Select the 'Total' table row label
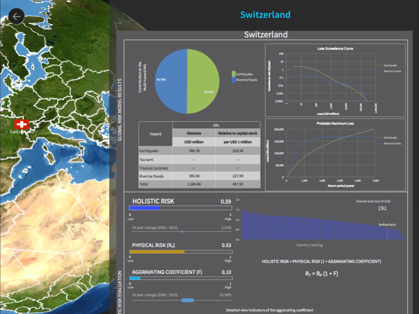 144,184
